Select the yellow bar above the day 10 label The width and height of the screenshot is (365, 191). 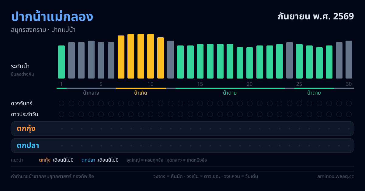coord(151,56)
